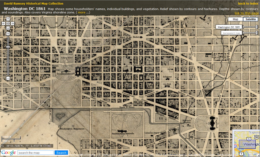Click the blue Search button
The image size is (260, 157).
tap(61, 153)
